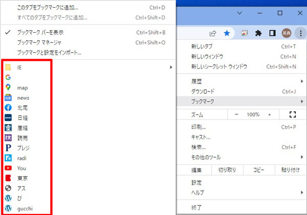
Task: Expand the IE folder submenu arrow
Action: pyautogui.click(x=171, y=67)
